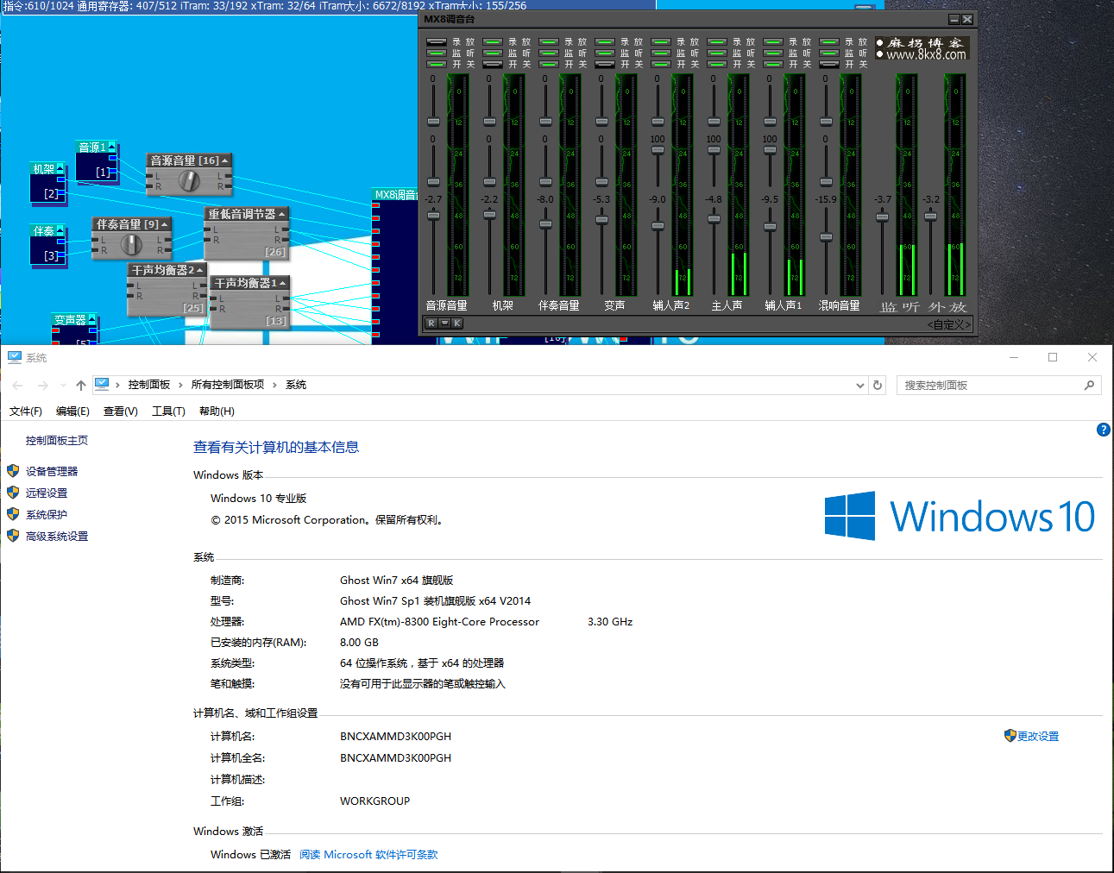Image resolution: width=1114 pixels, height=873 pixels.
Task: Toggle 监听 switch on the 音源音量 channel
Action: (x=437, y=53)
